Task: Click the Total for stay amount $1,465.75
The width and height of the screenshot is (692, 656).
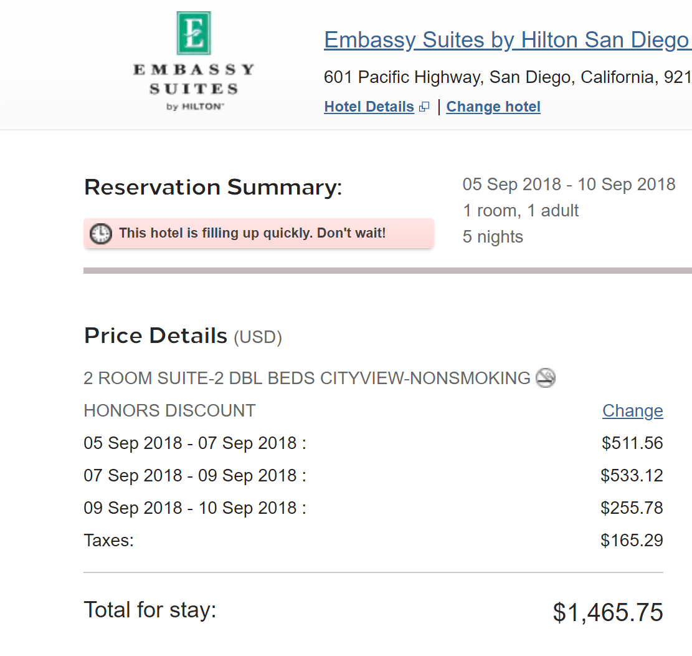Action: 607,612
